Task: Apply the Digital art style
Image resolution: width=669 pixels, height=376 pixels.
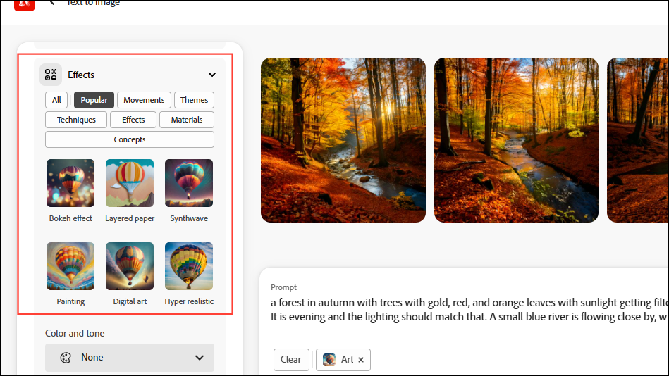Action: (x=130, y=266)
